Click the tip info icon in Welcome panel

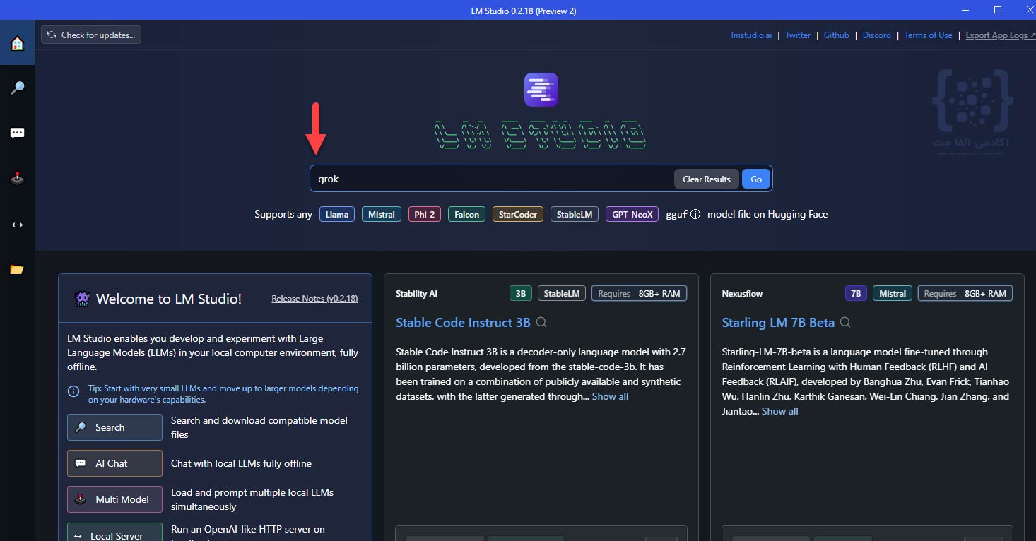click(x=73, y=391)
